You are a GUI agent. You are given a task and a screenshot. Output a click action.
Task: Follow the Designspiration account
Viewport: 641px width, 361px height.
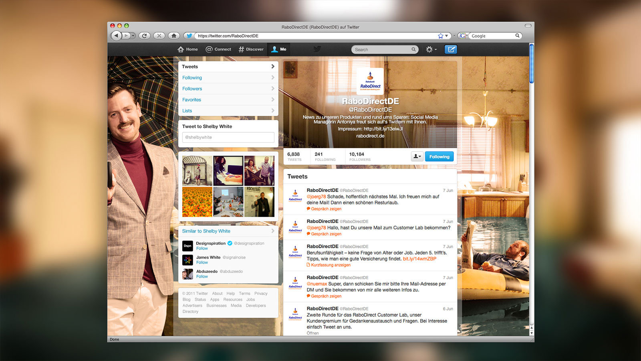[202, 249]
